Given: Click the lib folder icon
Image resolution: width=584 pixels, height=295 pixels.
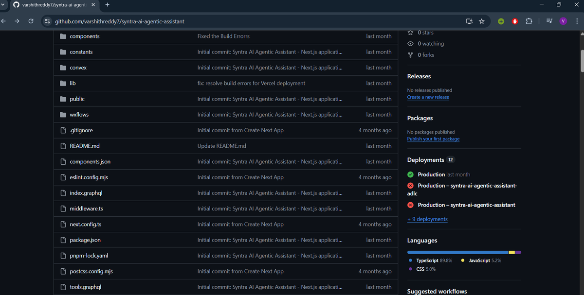Looking at the screenshot, I should [x=63, y=83].
